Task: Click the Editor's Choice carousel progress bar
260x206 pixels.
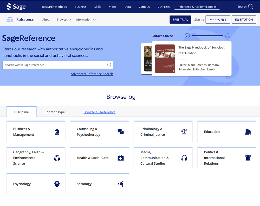Action: (207, 36)
